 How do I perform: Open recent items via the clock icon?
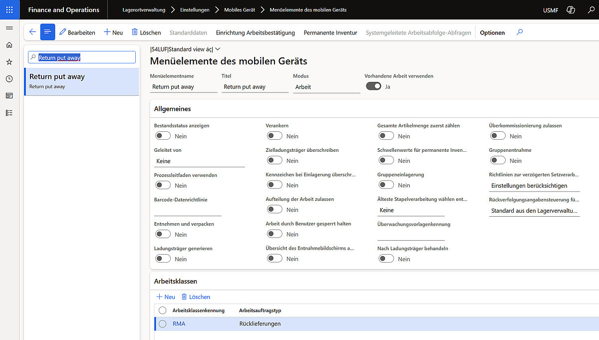click(8, 78)
